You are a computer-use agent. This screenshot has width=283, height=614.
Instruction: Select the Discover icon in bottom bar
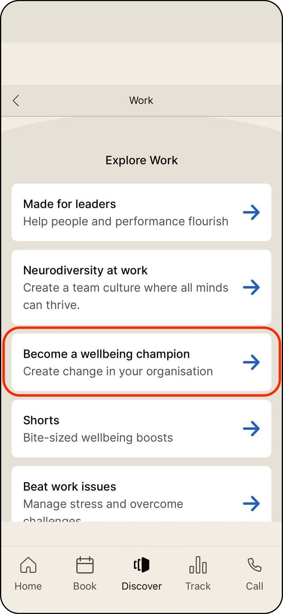141,565
